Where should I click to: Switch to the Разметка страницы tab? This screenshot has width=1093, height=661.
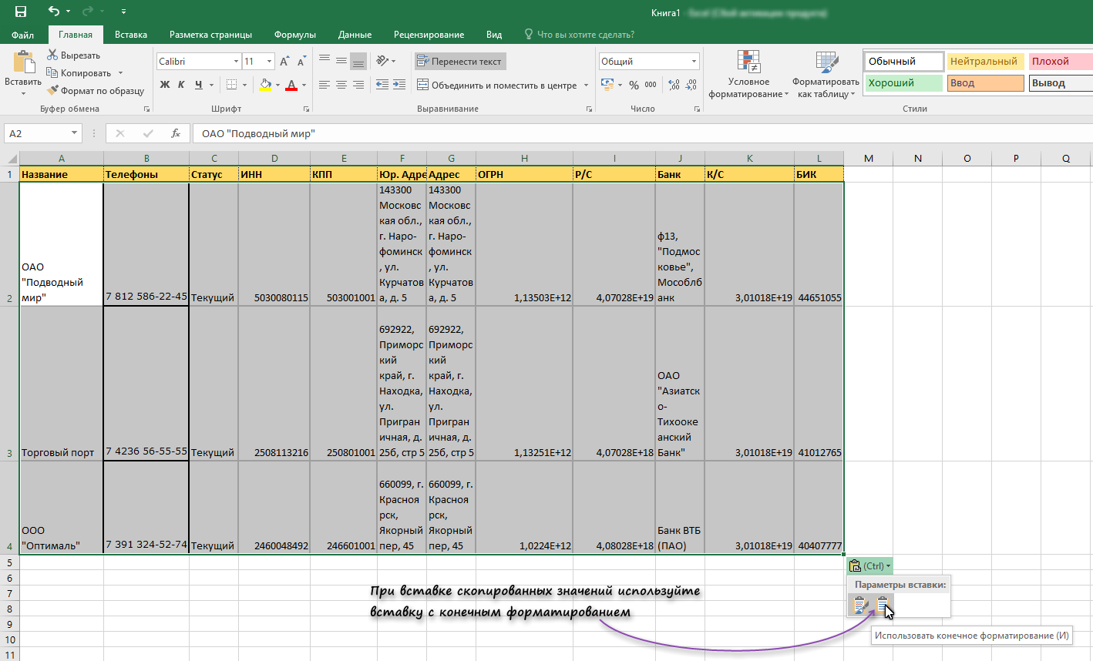click(x=210, y=35)
